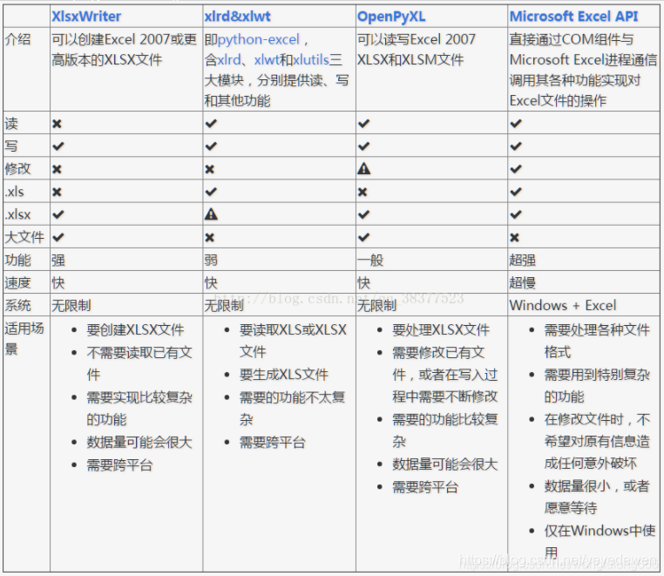Click the checkmark for Excel API read row
This screenshot has width=664, height=576.
(516, 124)
